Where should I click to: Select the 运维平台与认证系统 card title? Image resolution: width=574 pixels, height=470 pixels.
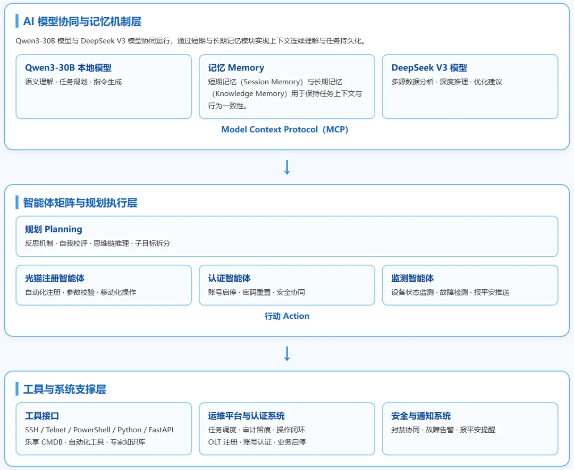(247, 416)
